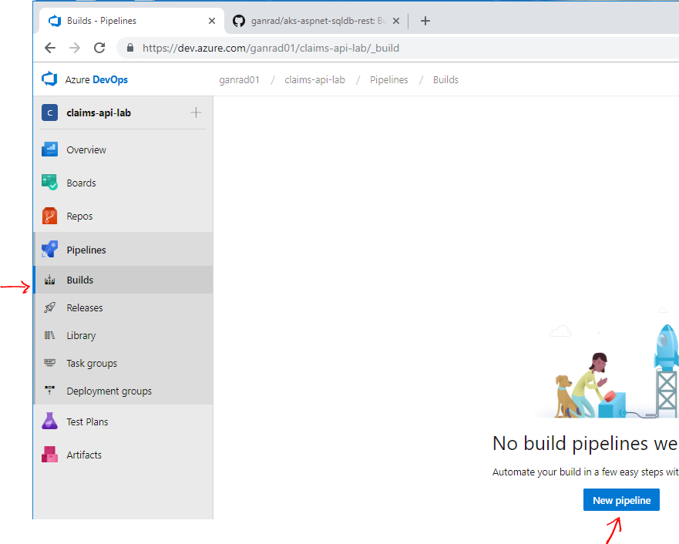Open Overview in the sidebar
Screen dimensions: 679x544
(123, 149)
